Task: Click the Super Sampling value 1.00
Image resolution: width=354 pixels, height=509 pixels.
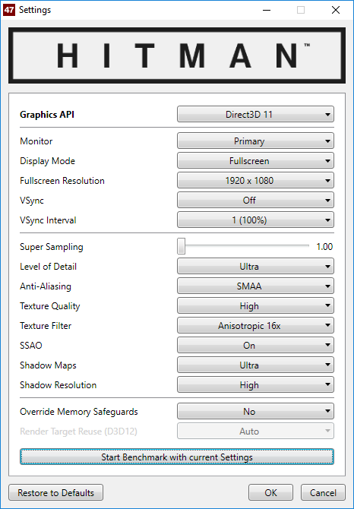Action: point(324,247)
